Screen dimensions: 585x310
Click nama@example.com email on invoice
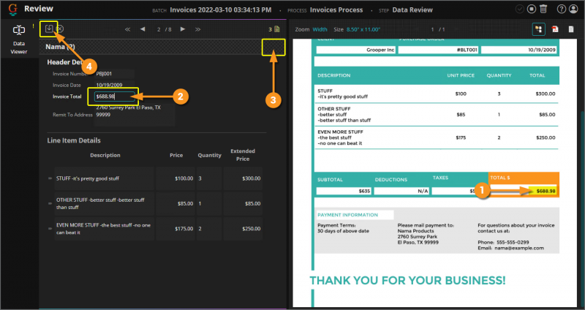coord(519,248)
